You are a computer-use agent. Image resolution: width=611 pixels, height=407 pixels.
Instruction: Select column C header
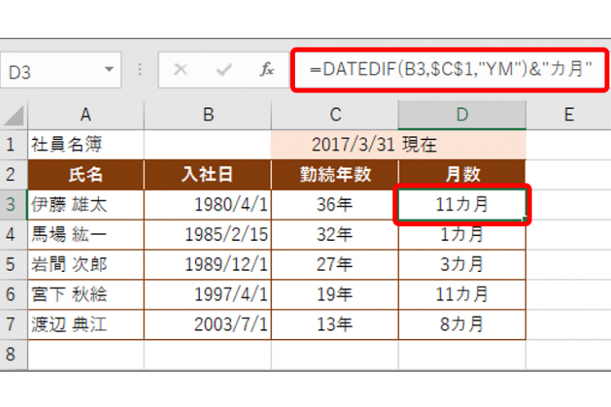coord(335,115)
